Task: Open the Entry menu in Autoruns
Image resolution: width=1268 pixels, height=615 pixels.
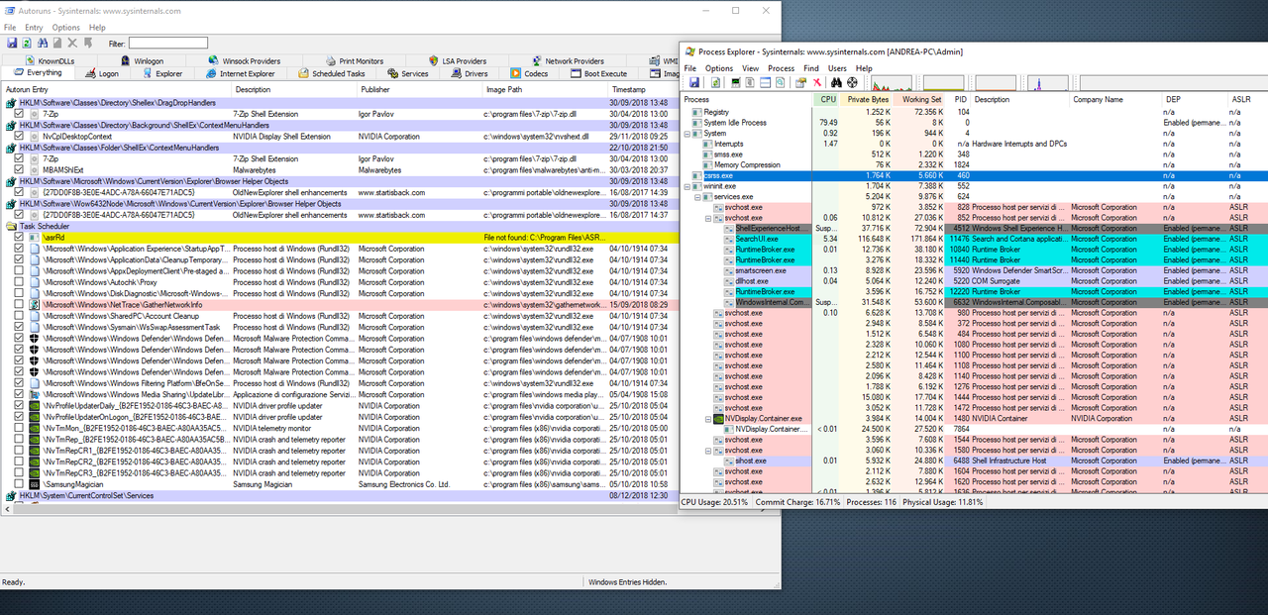Action: pos(34,28)
